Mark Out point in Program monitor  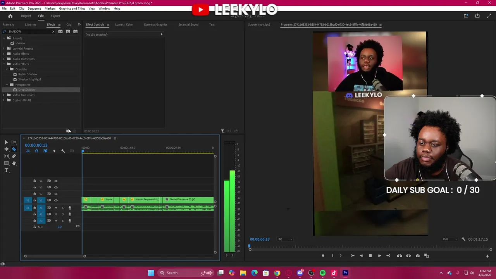(341, 256)
